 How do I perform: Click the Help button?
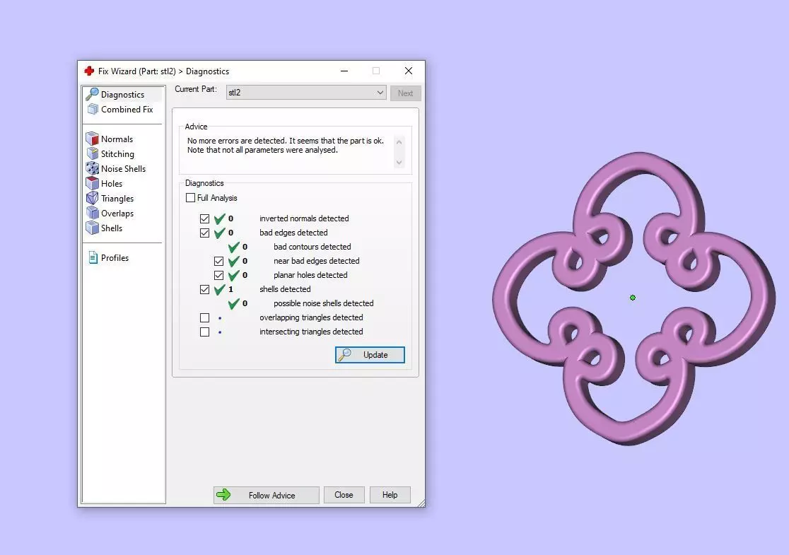(390, 495)
